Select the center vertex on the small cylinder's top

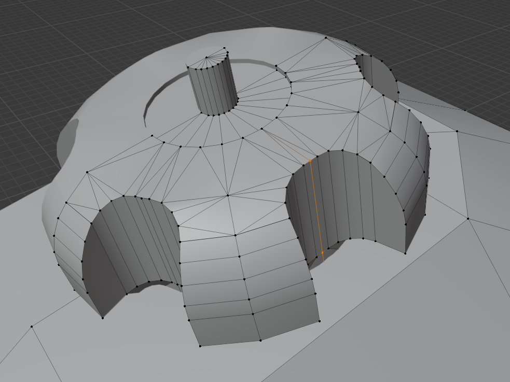point(206,58)
